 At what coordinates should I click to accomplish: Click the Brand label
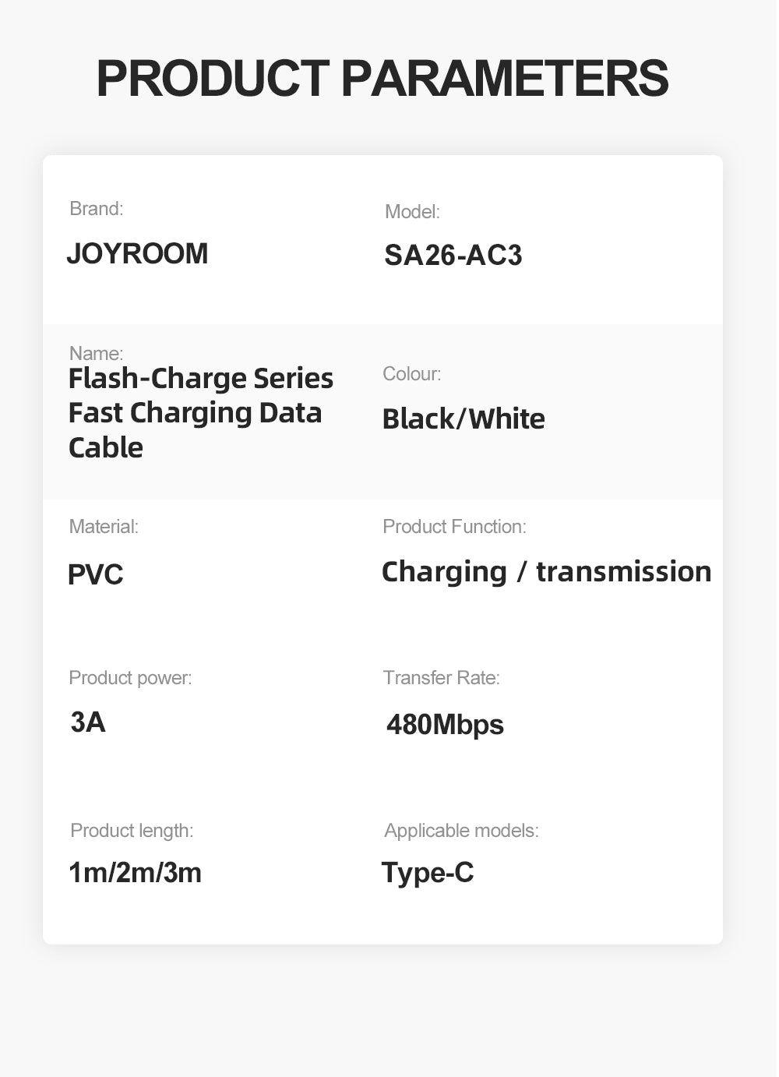(x=96, y=209)
